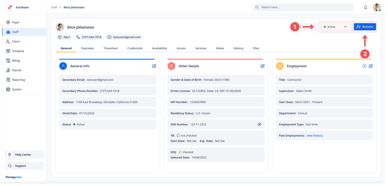Open the Reporting section in sidebar
Viewport: 388px width, 186px height.
(18, 80)
